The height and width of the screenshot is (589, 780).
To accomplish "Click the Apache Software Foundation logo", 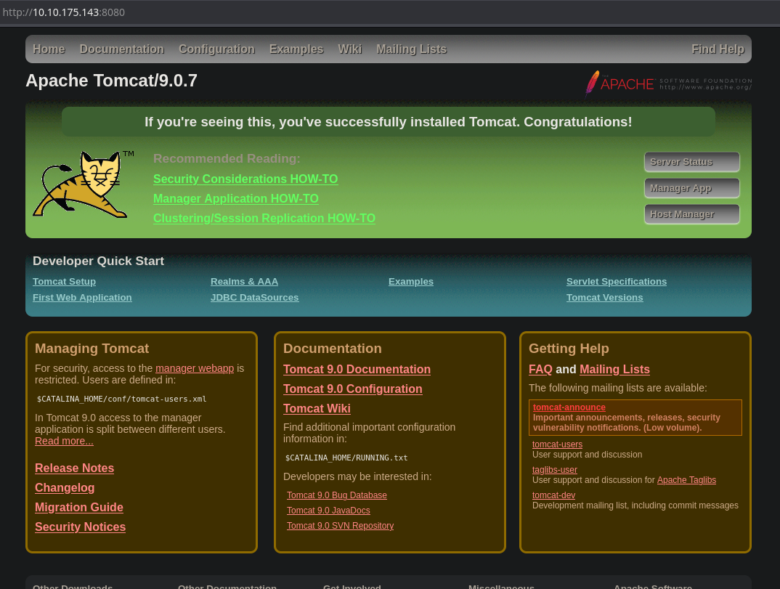I will (668, 83).
